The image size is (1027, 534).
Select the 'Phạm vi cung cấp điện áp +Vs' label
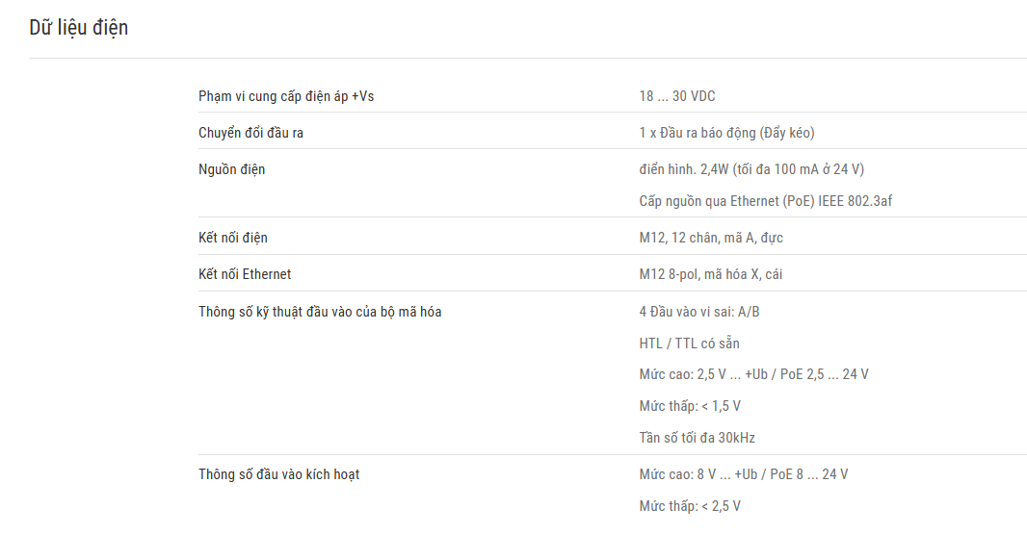coord(286,96)
